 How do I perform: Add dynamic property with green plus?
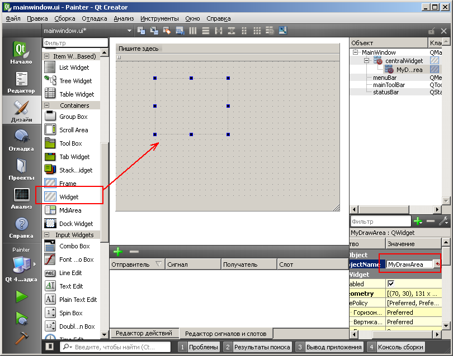tap(418, 222)
